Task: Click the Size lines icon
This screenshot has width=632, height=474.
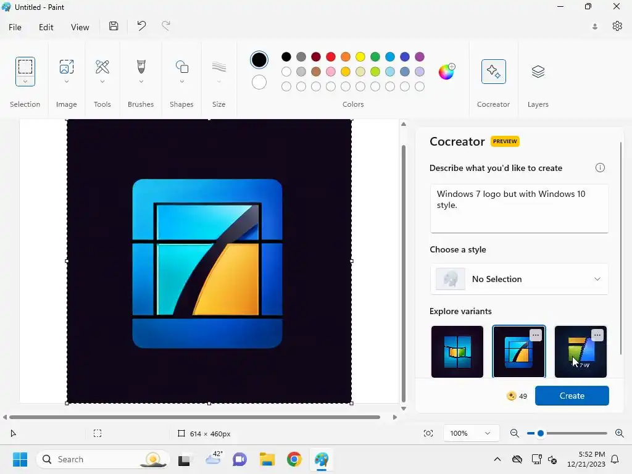Action: [x=219, y=67]
